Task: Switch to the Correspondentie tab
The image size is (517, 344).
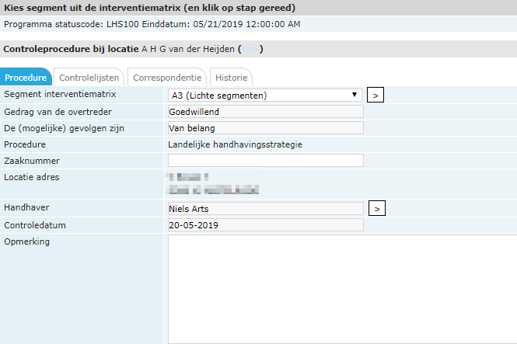Action: tap(167, 78)
